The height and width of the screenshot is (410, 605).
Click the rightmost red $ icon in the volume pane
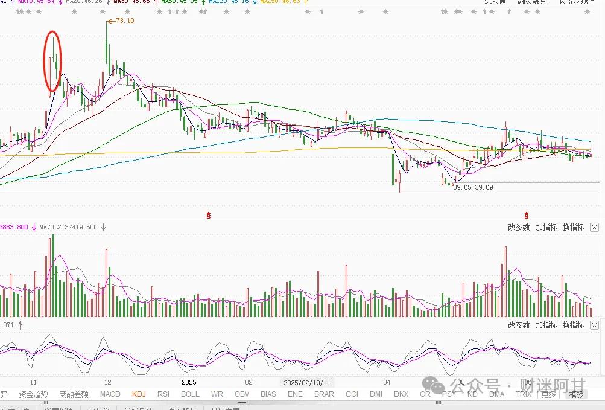(x=526, y=216)
